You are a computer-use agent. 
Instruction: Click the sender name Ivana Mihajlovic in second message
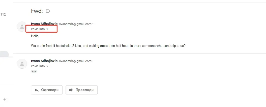point(44,61)
